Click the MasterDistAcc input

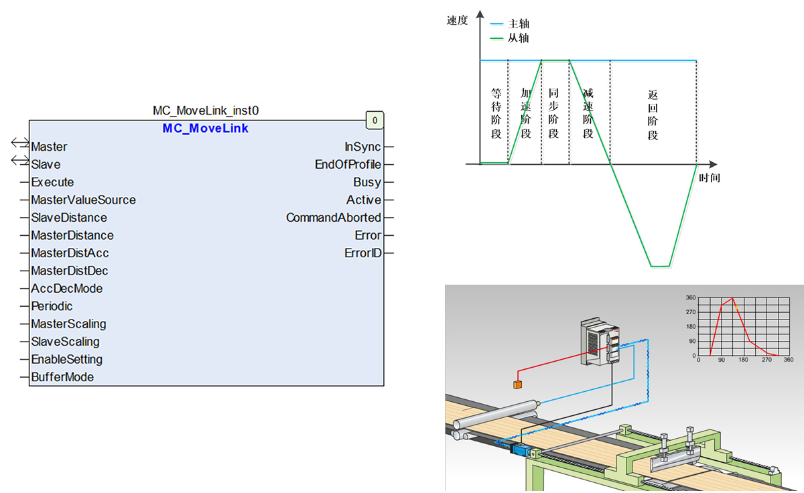(x=70, y=253)
